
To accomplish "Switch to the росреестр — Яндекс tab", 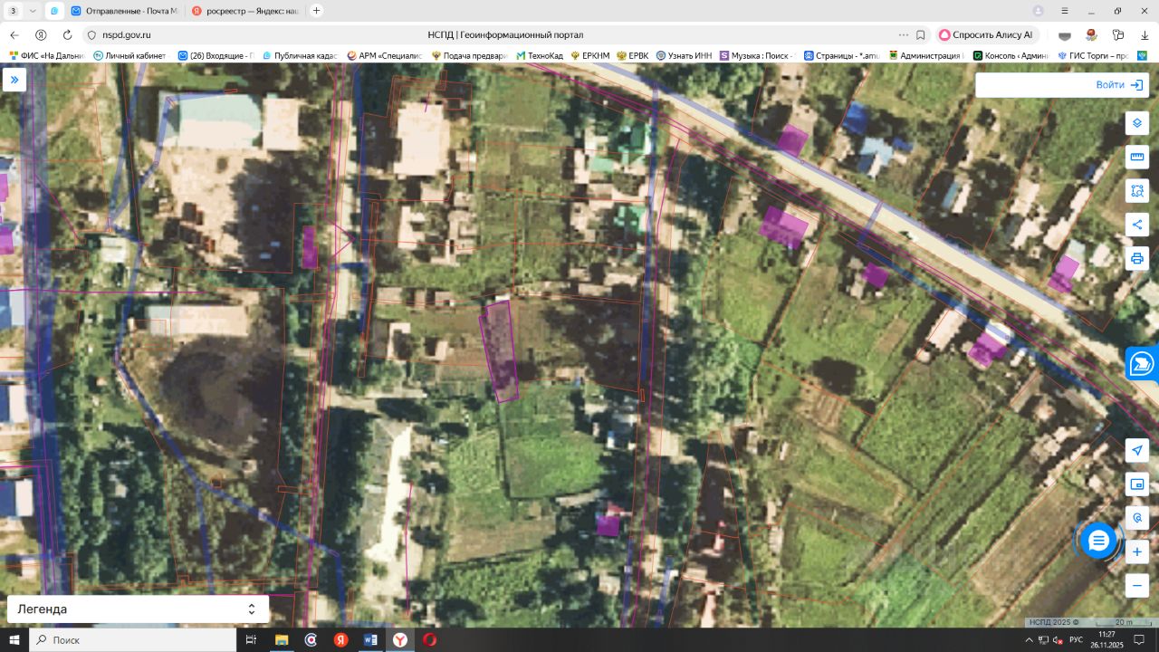I will pyautogui.click(x=244, y=11).
